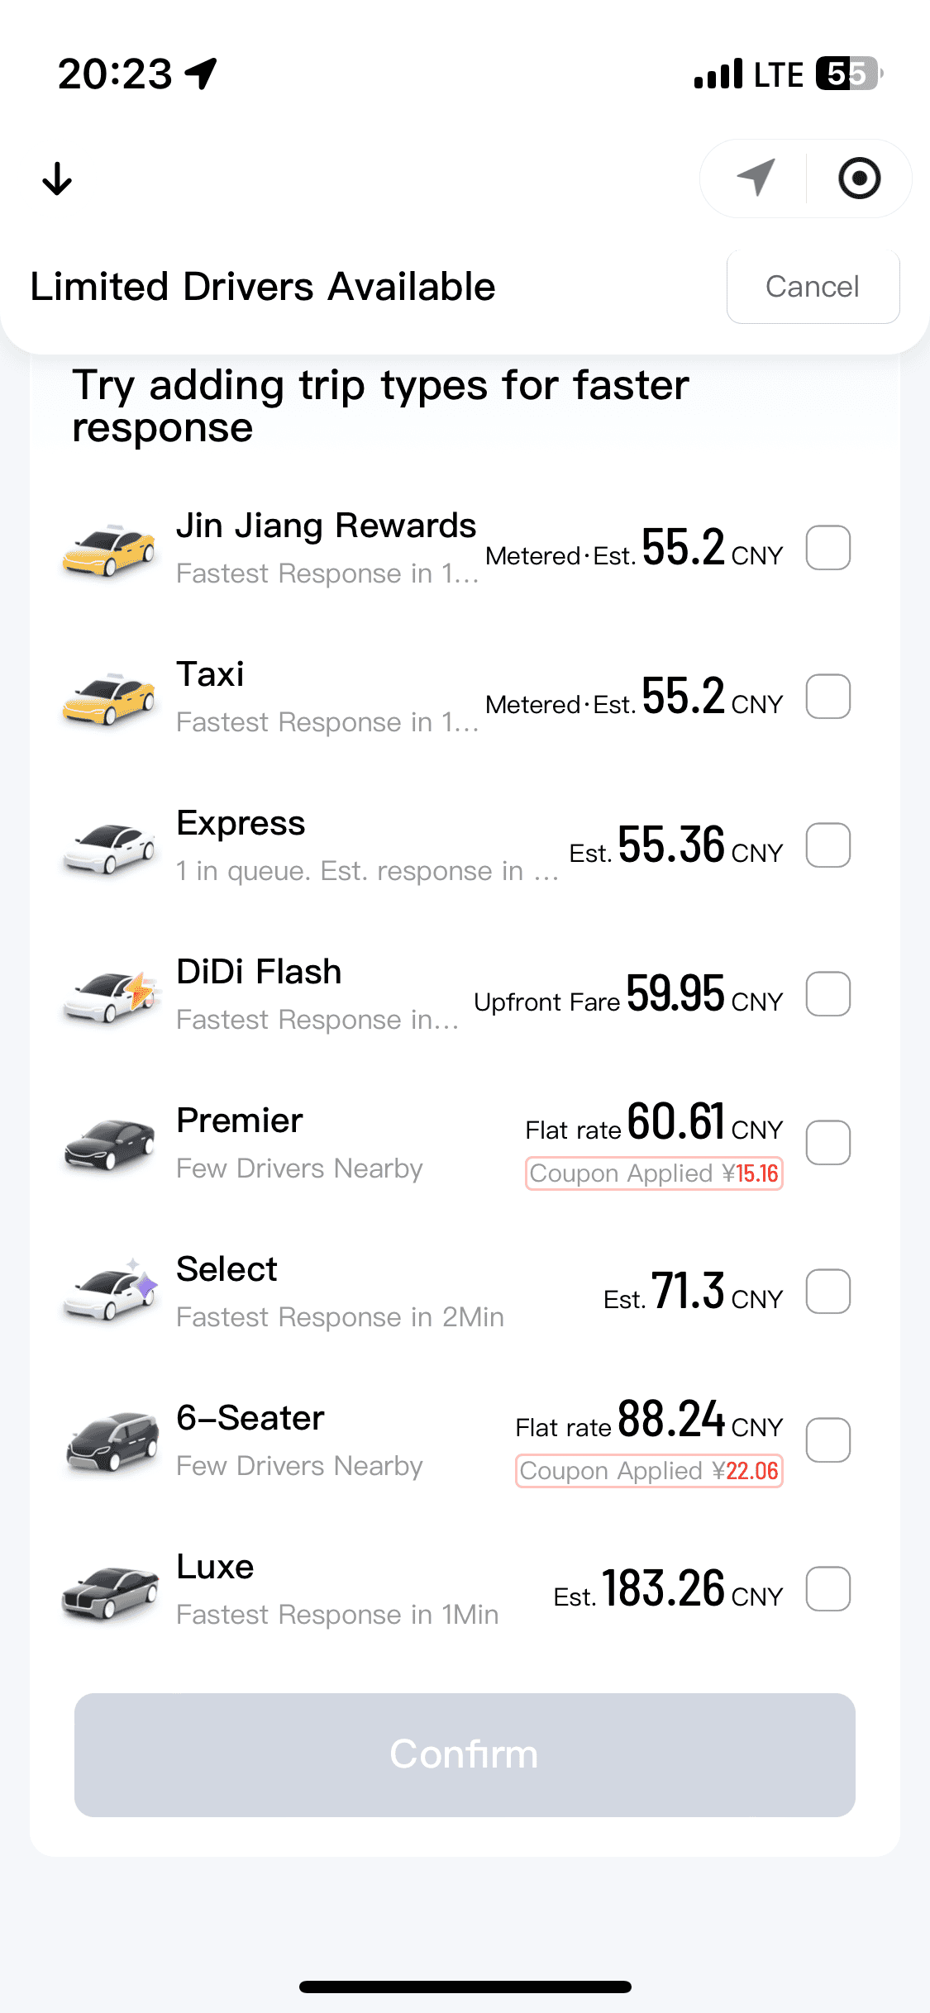
Task: Tap the Luxe luxury car icon
Action: [109, 1591]
